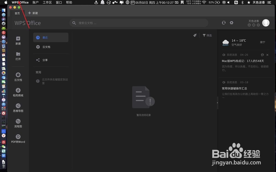
Task: Click the 新建 new tab button
Action: 33,13
